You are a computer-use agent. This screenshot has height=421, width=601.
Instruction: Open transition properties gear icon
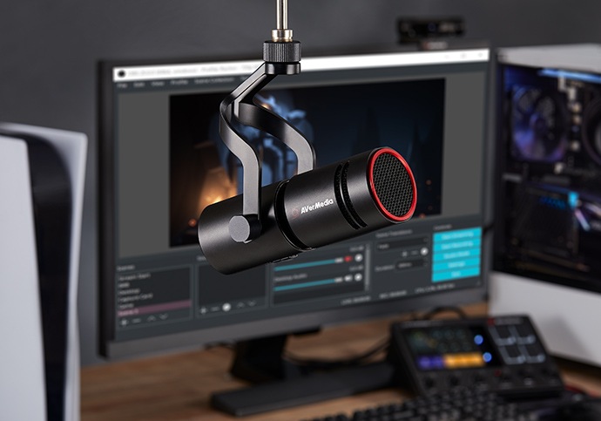(x=424, y=252)
